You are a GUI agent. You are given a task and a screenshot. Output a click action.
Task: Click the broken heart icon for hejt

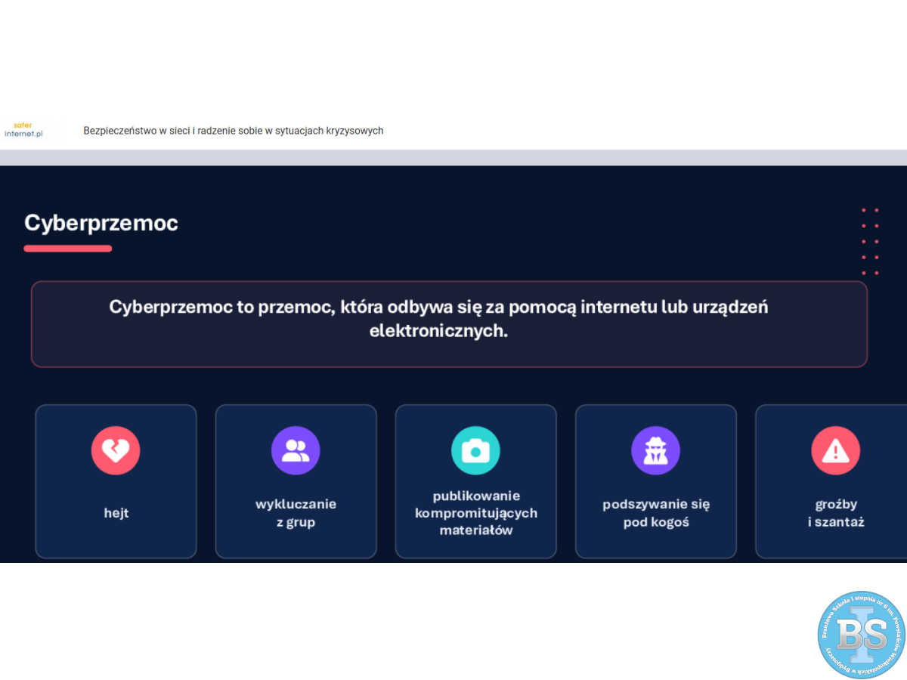pos(116,451)
